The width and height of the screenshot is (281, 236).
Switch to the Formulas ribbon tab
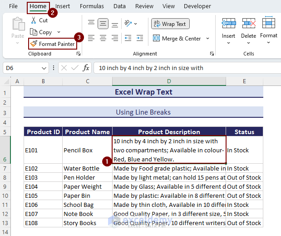click(92, 6)
